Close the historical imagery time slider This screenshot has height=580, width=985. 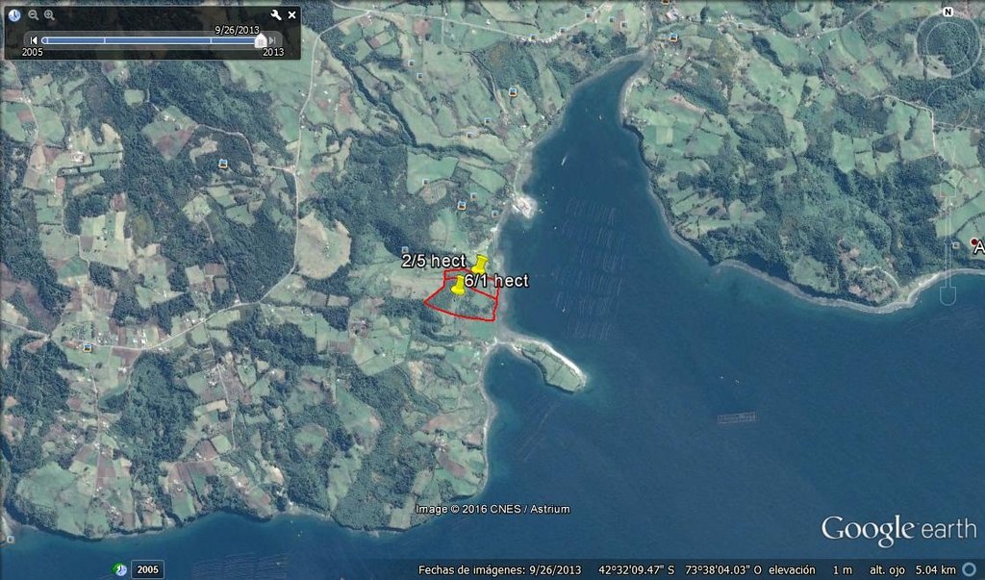[x=291, y=15]
